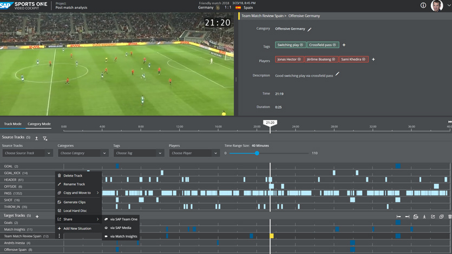Click the info icon in the header
The width and height of the screenshot is (452, 254).
pyautogui.click(x=423, y=5)
